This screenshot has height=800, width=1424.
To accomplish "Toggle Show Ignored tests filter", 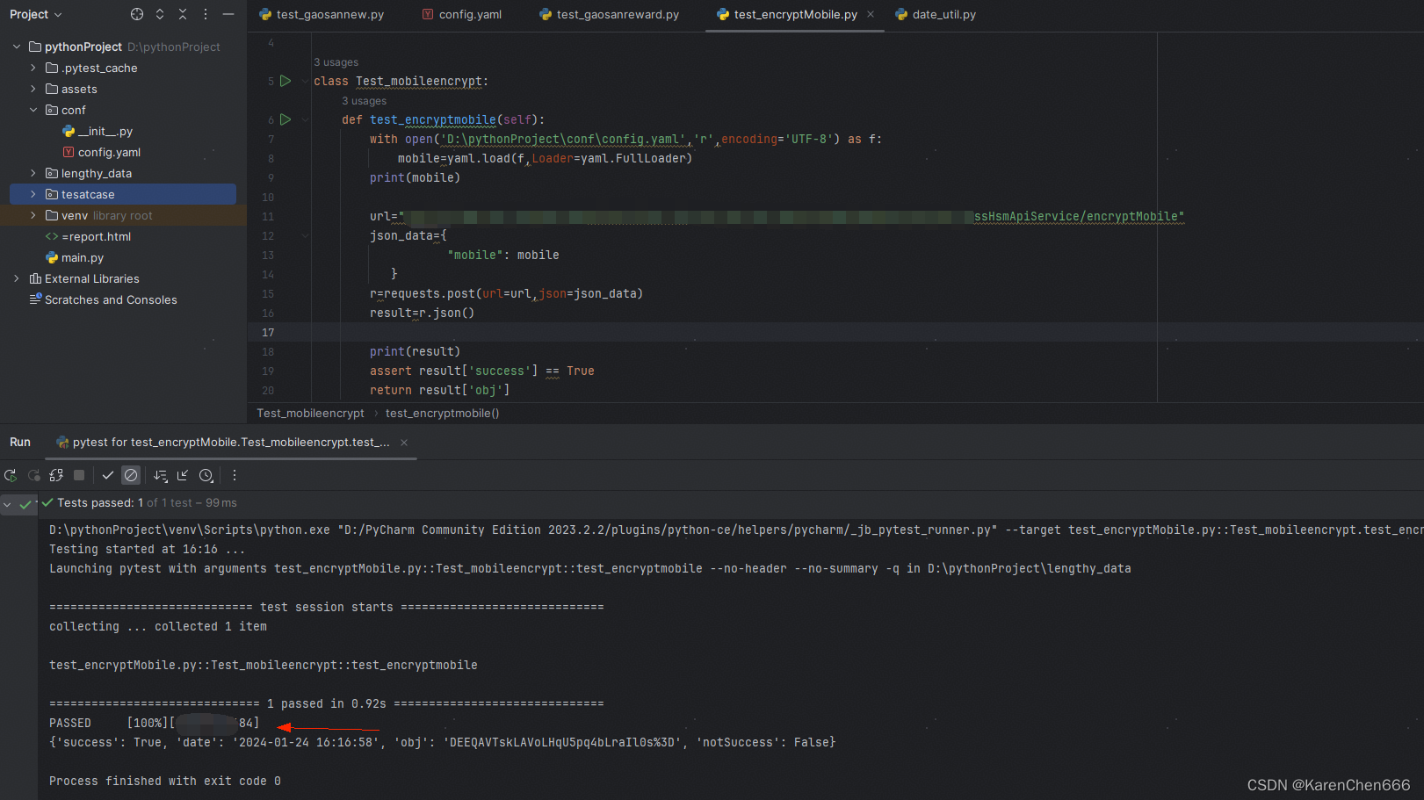I will [131, 475].
